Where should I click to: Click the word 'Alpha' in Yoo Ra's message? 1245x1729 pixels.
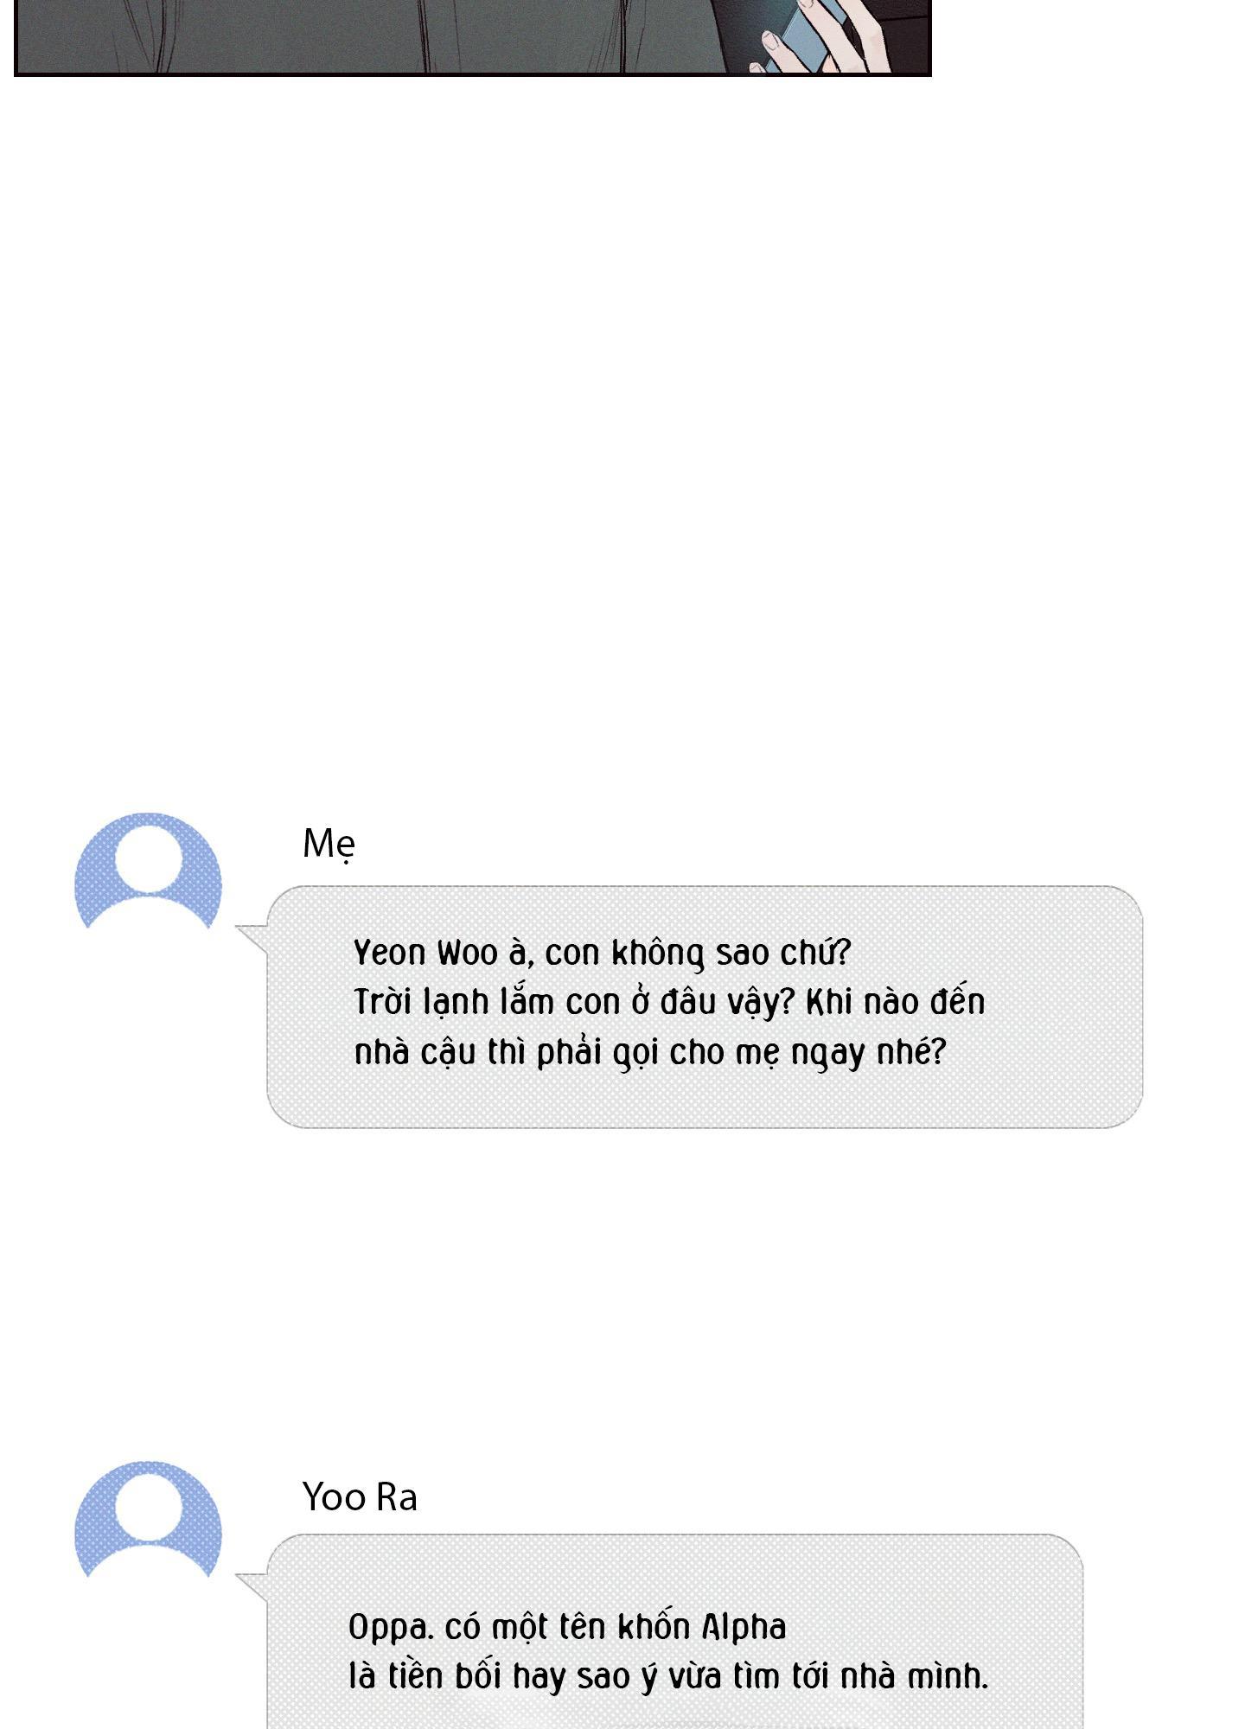coord(744,1627)
